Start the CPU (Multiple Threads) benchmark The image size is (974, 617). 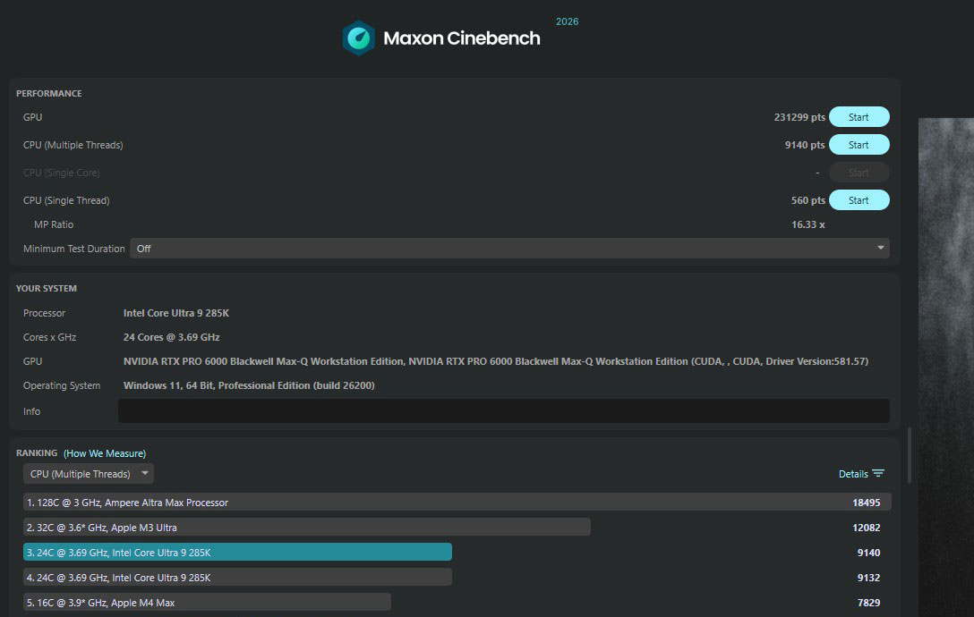click(859, 145)
